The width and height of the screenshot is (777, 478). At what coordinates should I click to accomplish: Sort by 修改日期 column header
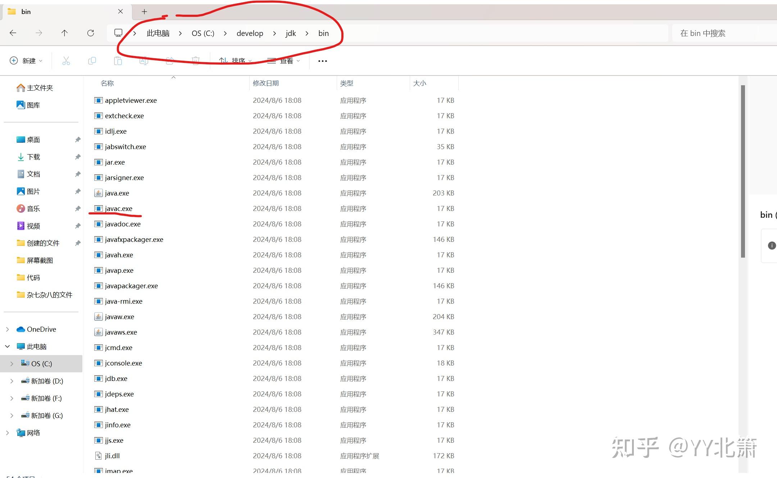266,83
